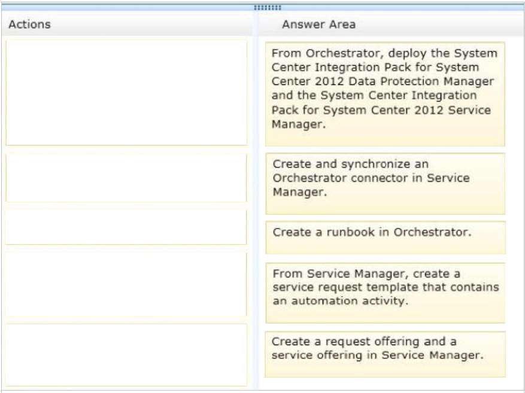Select 'Create a request offering and a service offering'
Viewport: 525px width, 393px height.
point(386,354)
